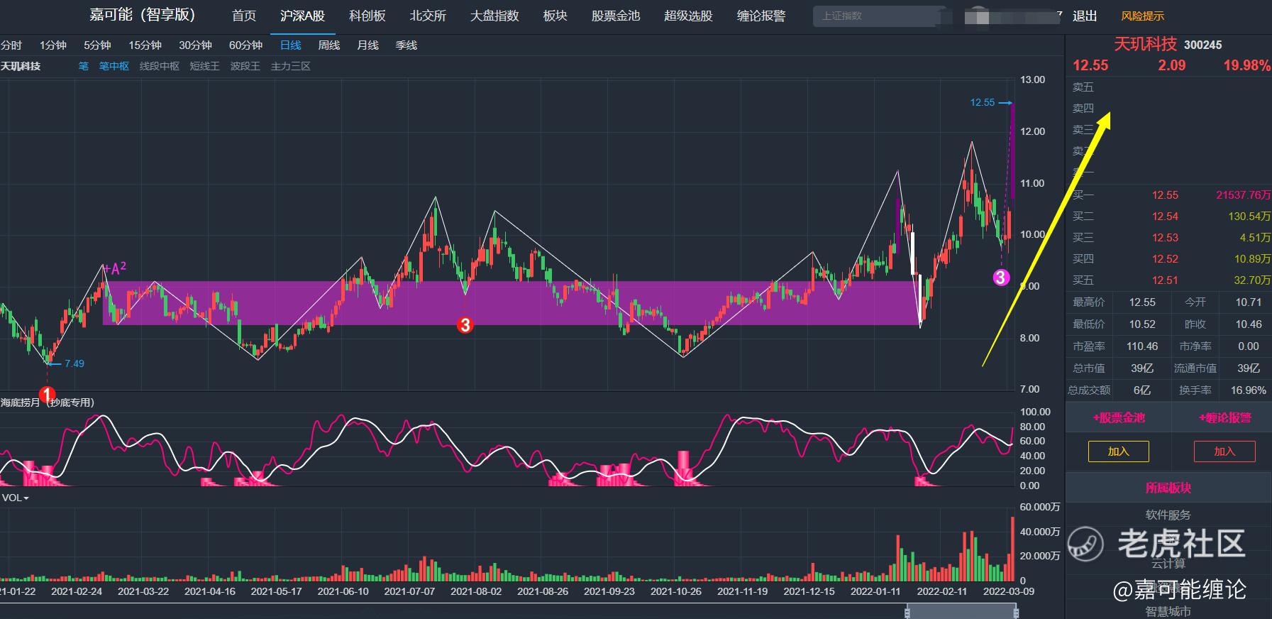This screenshot has height=619, width=1272.
Task: Enable the 主力三区 indicator
Action: point(291,66)
